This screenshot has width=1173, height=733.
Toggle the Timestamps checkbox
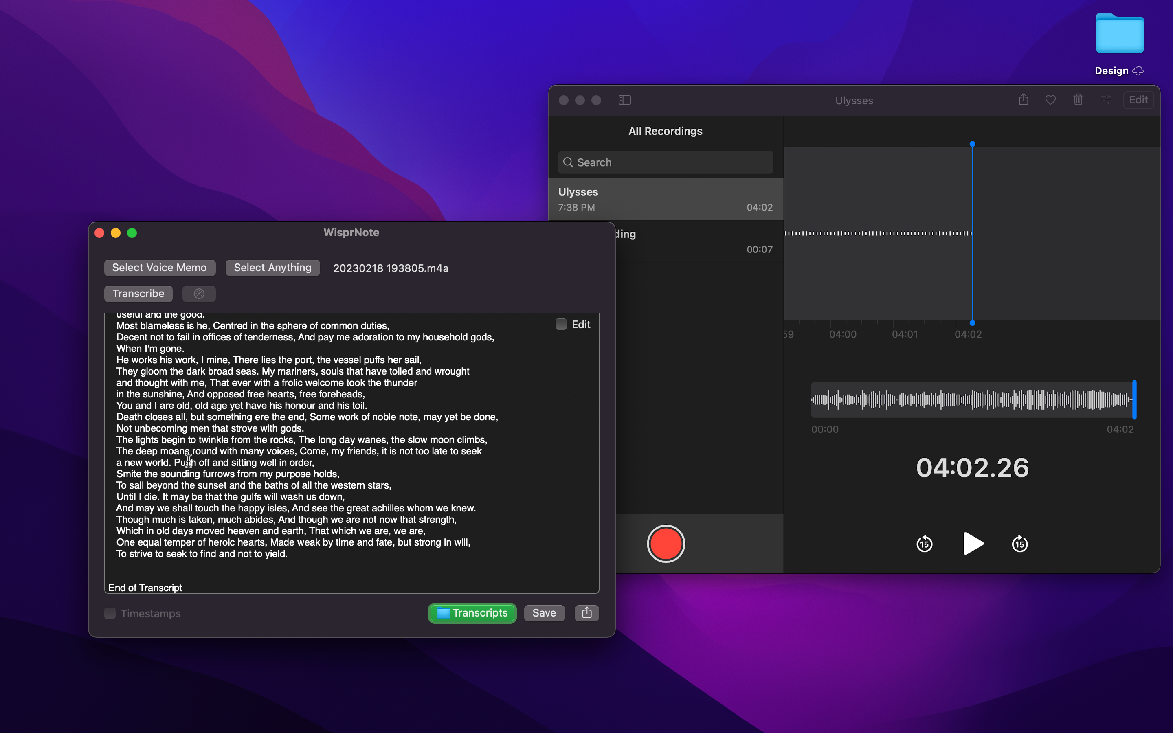(110, 613)
